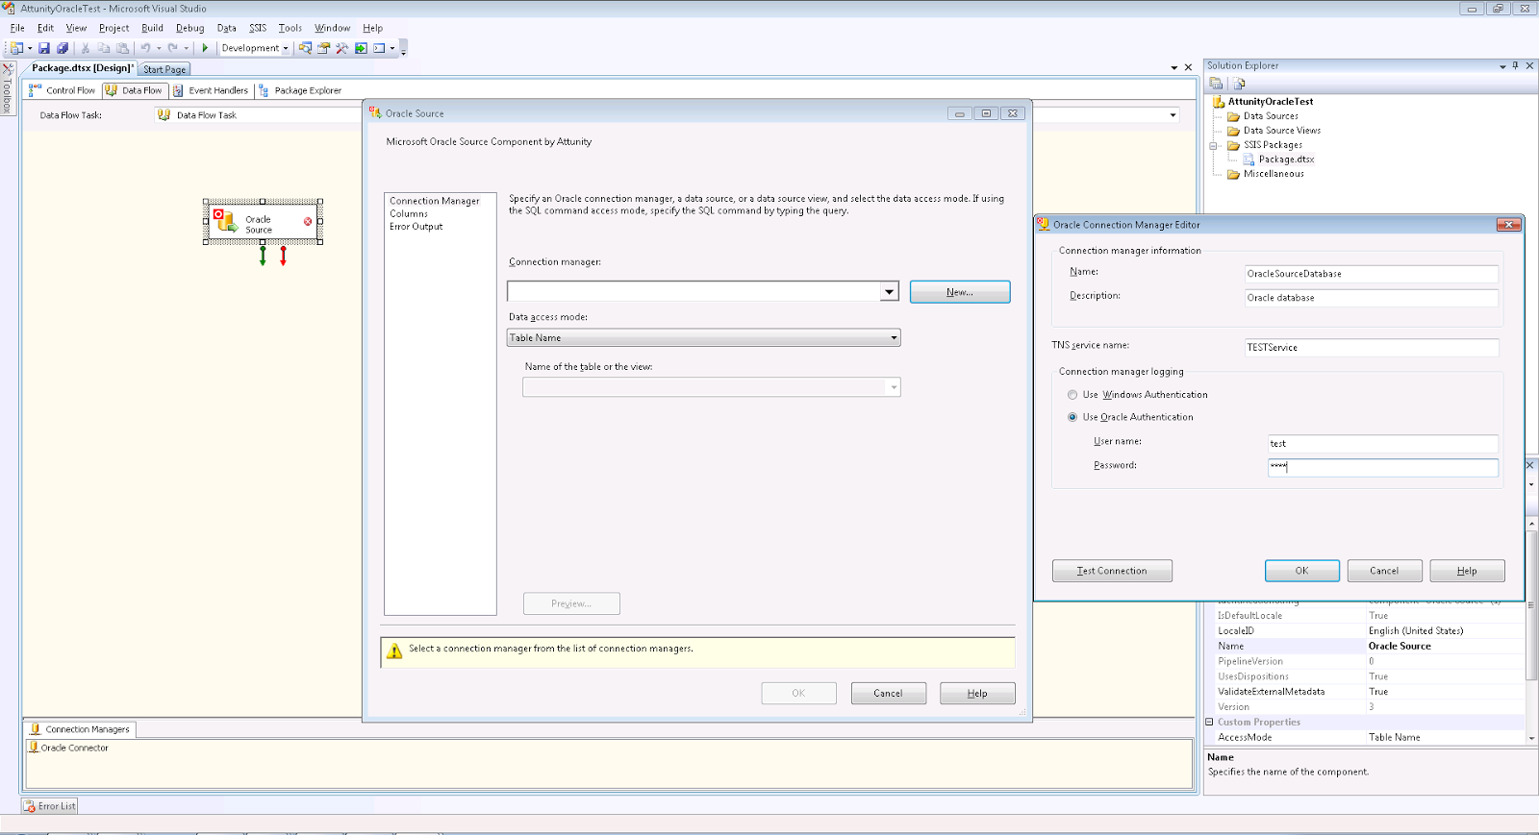
Task: Click the Redo toolbar icon
Action: [x=173, y=48]
